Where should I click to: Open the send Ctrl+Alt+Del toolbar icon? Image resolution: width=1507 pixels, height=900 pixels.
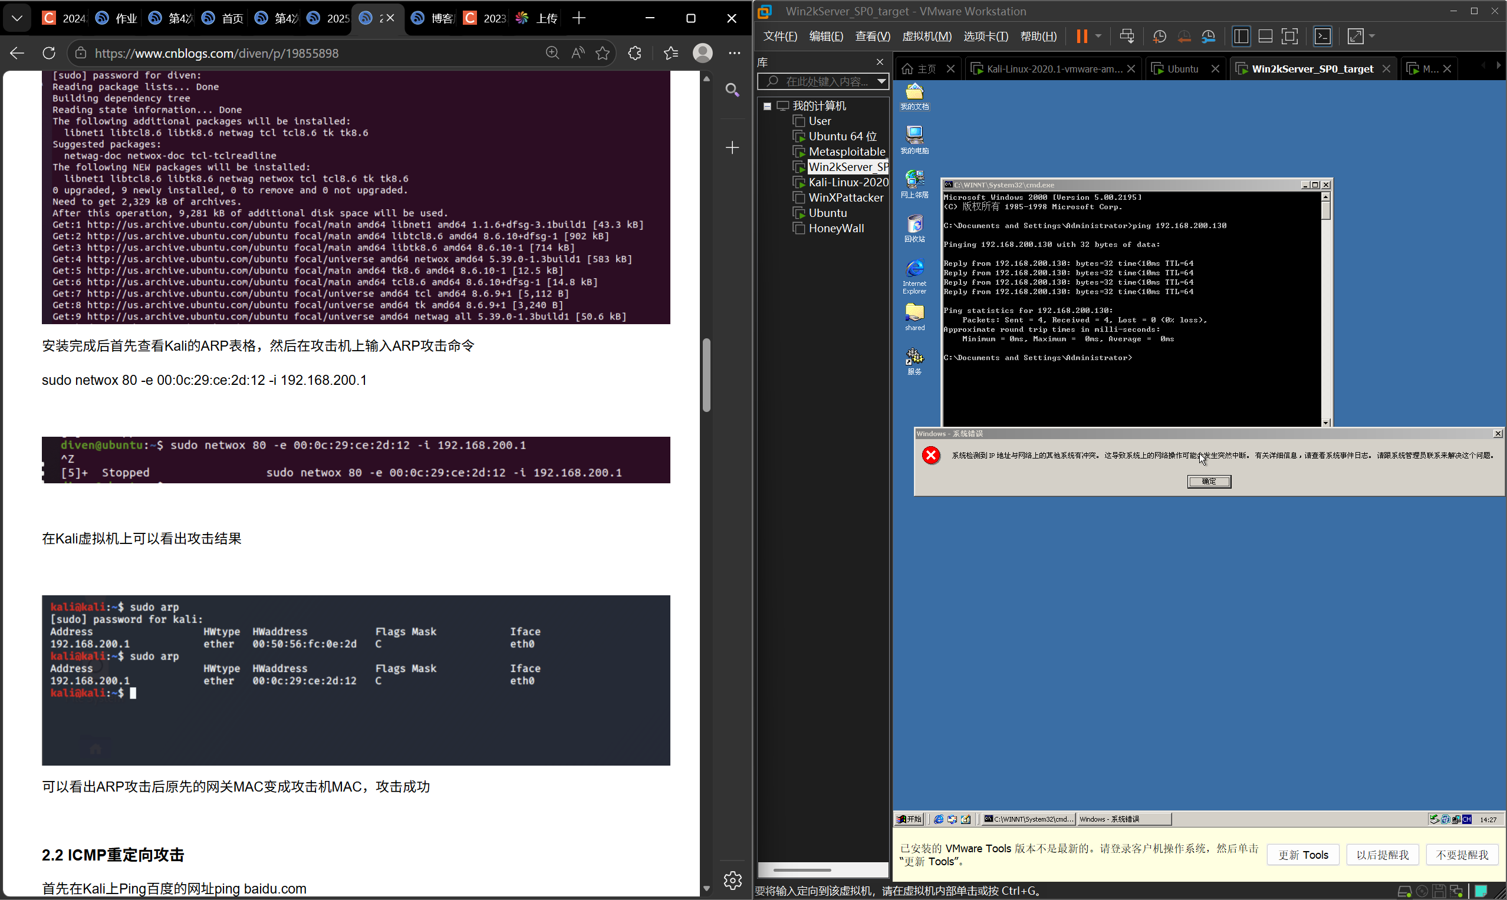coord(1127,37)
